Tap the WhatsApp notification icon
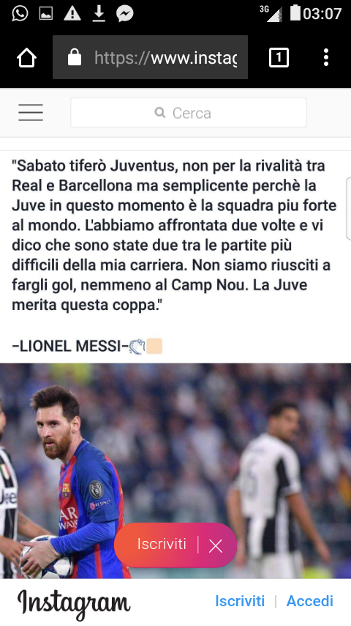The height and width of the screenshot is (626, 351). click(20, 14)
